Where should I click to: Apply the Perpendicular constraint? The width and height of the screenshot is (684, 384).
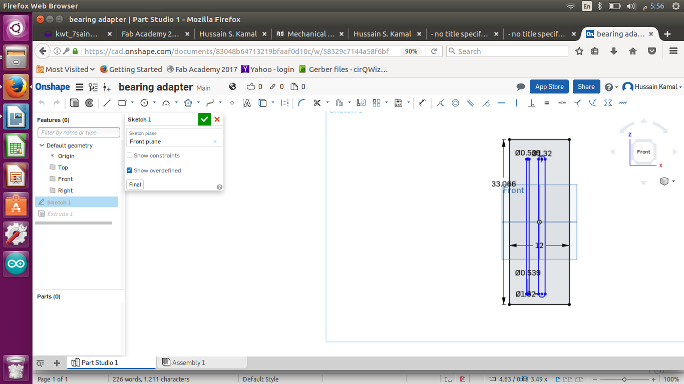pos(532,103)
